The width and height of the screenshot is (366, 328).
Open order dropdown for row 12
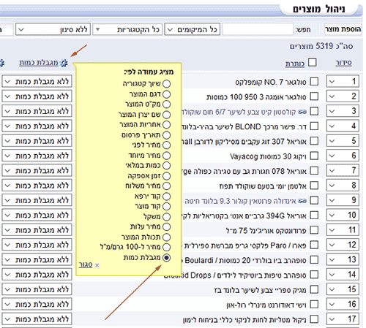tap(343, 245)
